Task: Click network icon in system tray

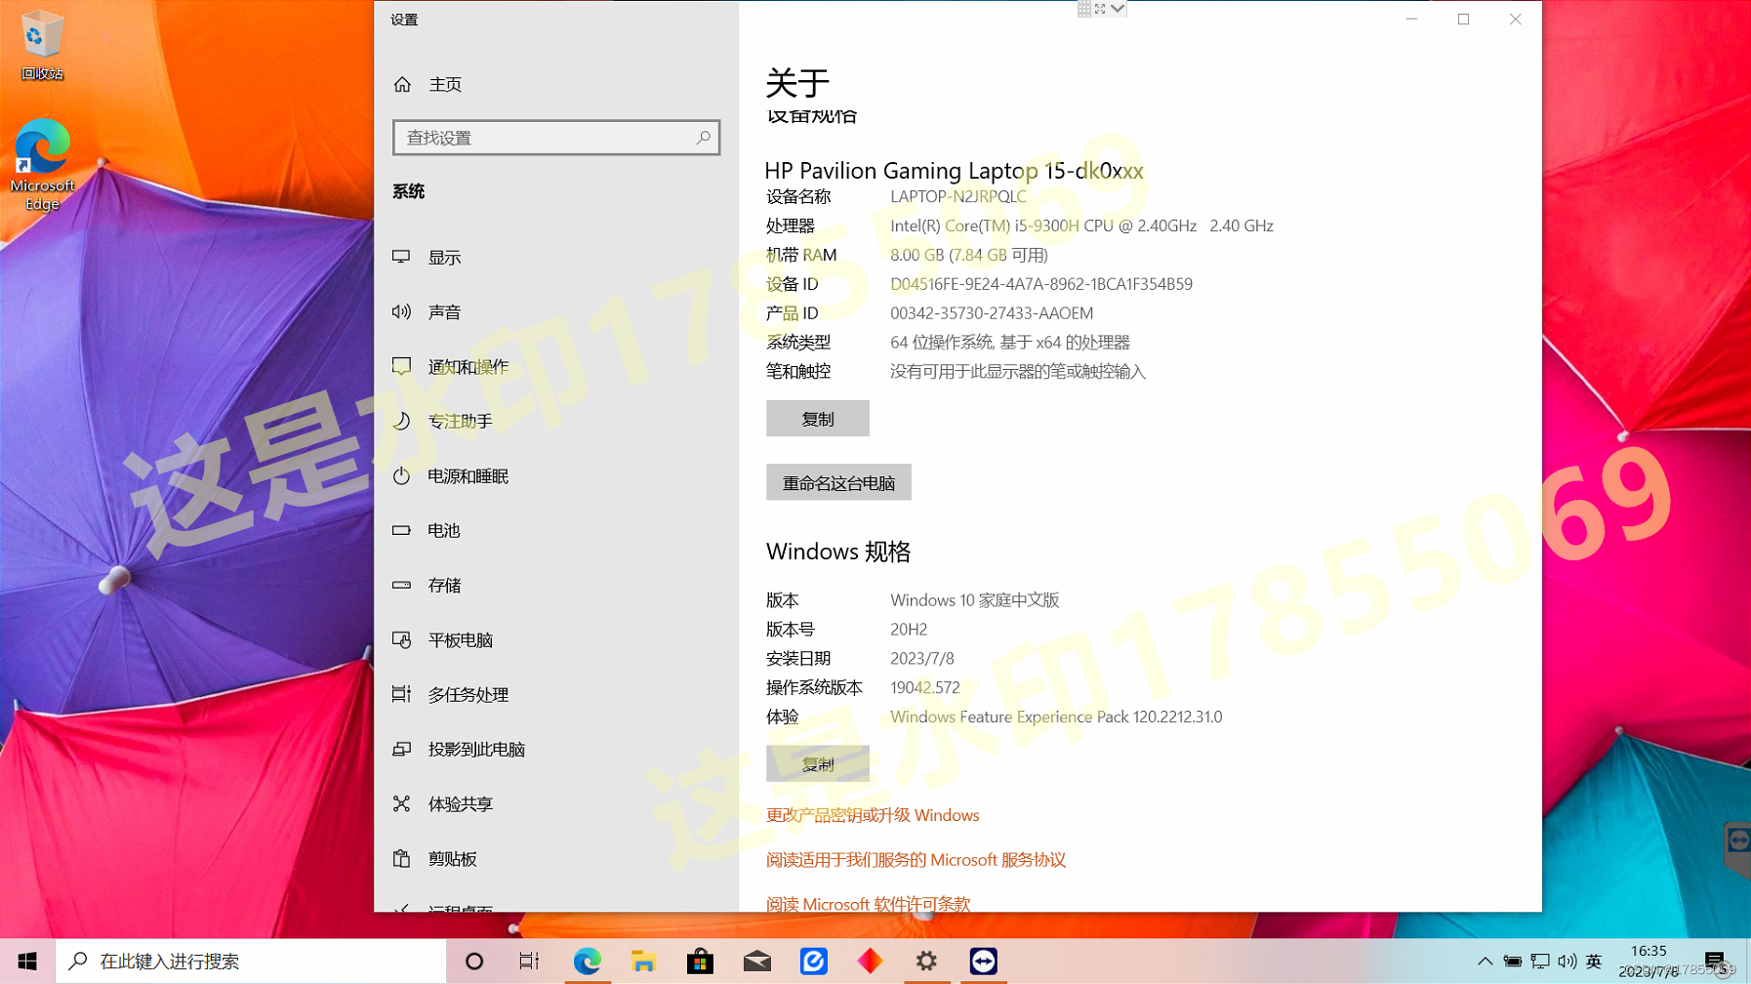Action: [x=1540, y=962]
